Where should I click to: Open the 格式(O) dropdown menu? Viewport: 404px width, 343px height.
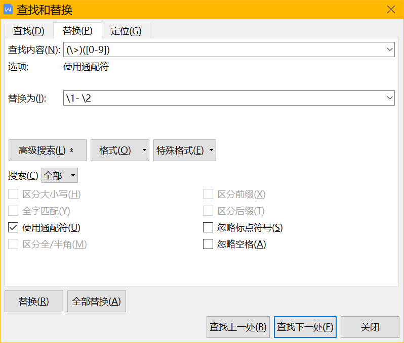click(x=119, y=151)
